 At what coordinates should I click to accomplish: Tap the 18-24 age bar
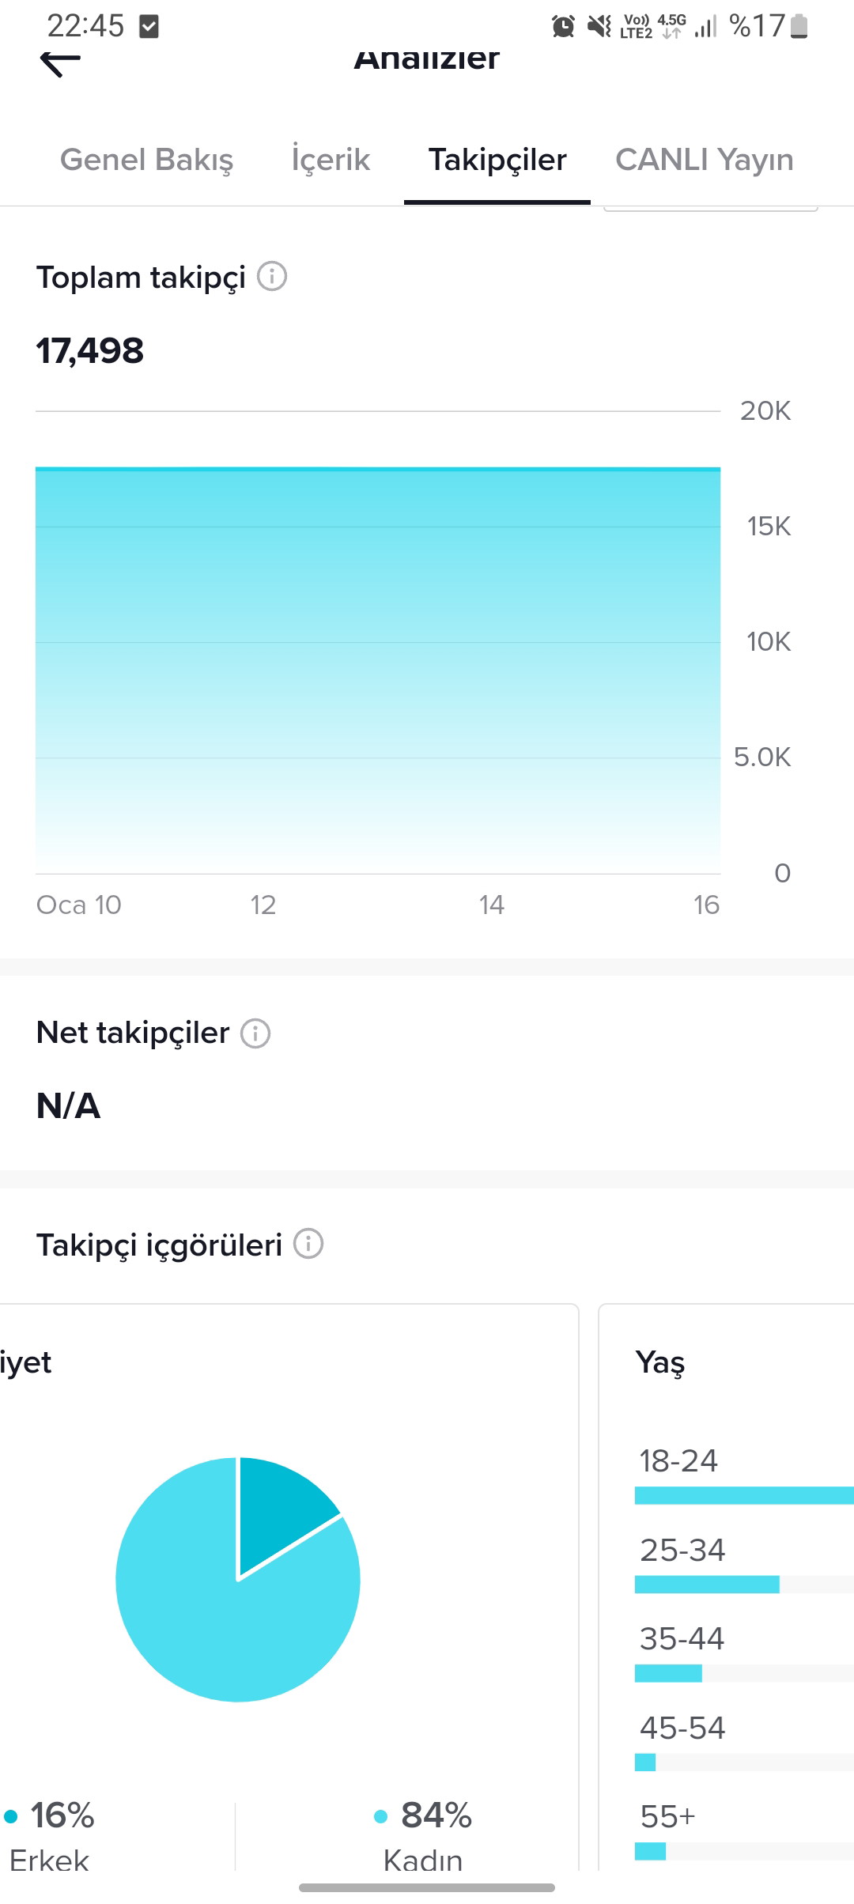744,1494
